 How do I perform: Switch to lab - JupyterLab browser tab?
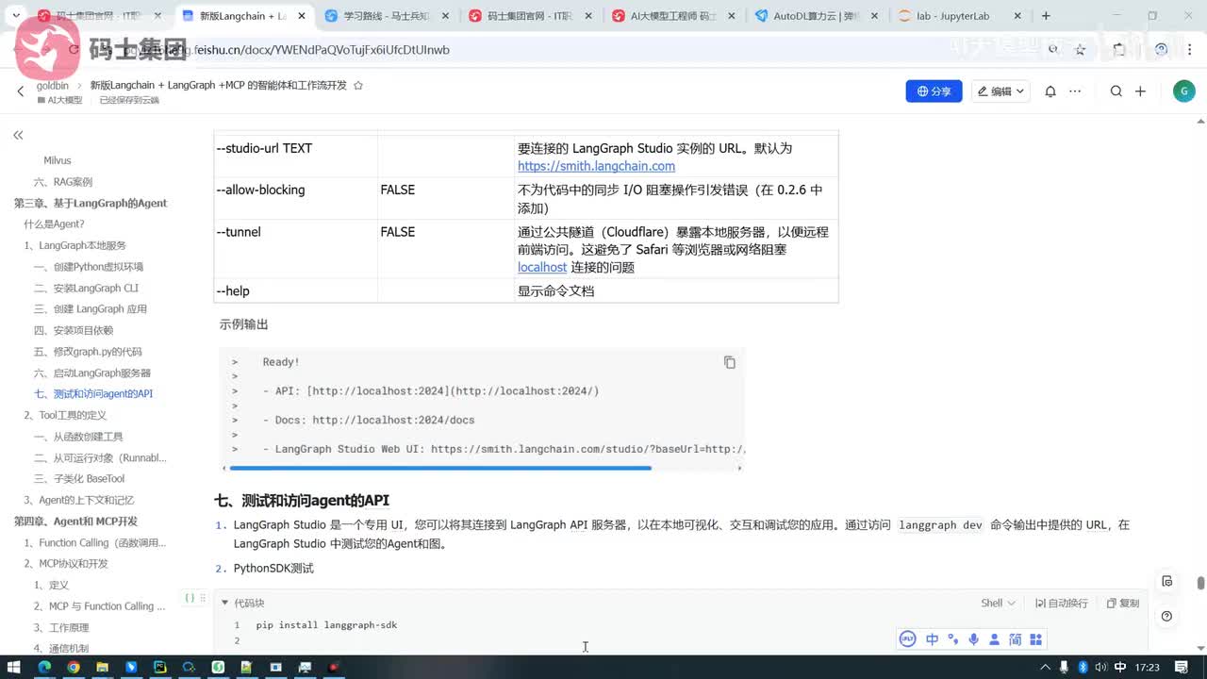[x=959, y=16]
